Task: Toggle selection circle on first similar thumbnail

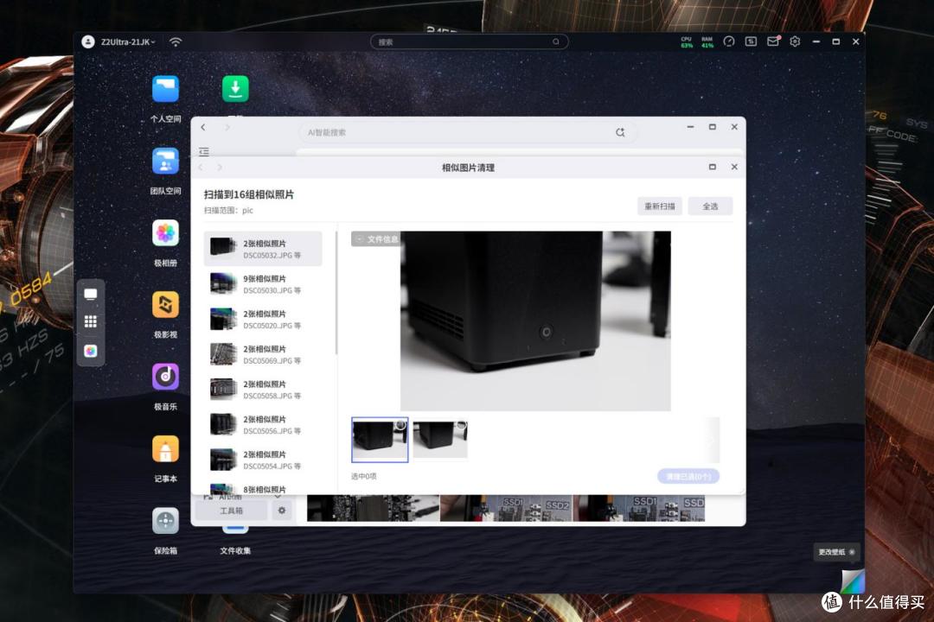Action: [401, 426]
